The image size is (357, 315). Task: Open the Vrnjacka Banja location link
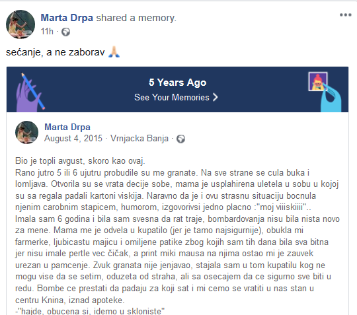pos(139,138)
